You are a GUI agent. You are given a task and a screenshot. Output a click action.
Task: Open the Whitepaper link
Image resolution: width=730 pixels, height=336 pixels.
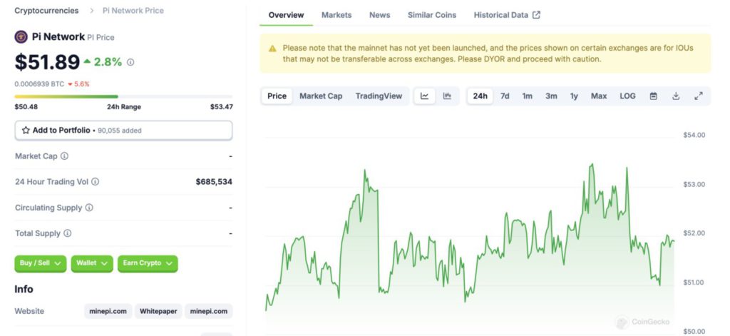pyautogui.click(x=158, y=311)
